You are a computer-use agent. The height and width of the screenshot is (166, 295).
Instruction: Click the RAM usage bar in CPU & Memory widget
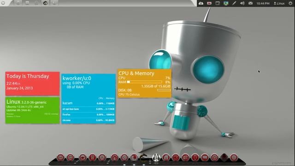(144, 82)
